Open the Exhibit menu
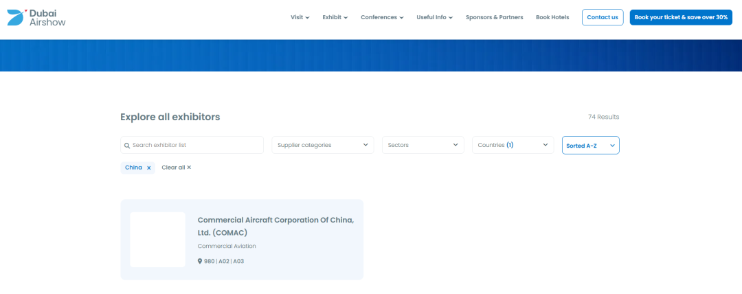742x294 pixels. click(x=335, y=18)
